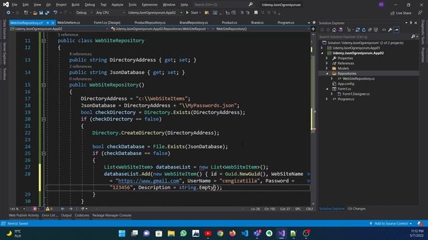Viewport: 428px width, 240px height.
Task: Click the search magnifier in the title bar
Action: [x=251, y=5]
